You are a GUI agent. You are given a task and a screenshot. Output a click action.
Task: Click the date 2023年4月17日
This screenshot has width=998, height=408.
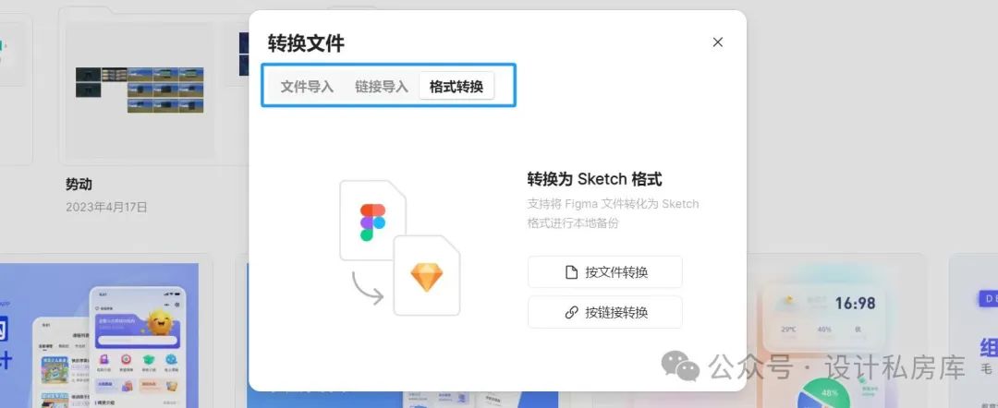click(x=107, y=207)
